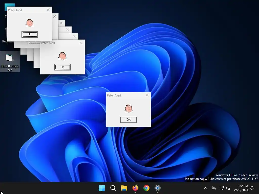Open the clock showing 1:32 PM
The image size is (259, 194).
[241, 188]
